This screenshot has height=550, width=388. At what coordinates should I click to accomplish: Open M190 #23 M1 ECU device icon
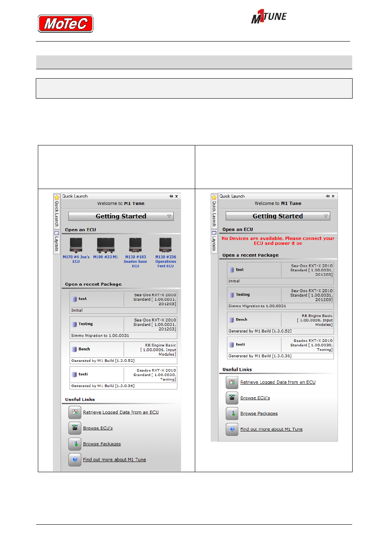click(105, 245)
